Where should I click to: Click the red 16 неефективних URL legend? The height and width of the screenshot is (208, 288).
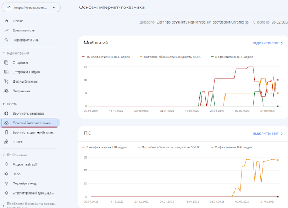(x=106, y=57)
